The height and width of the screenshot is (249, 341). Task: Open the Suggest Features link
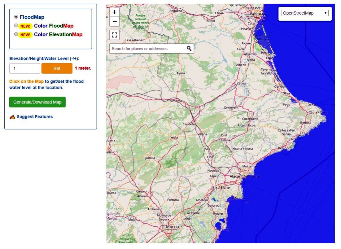click(35, 117)
